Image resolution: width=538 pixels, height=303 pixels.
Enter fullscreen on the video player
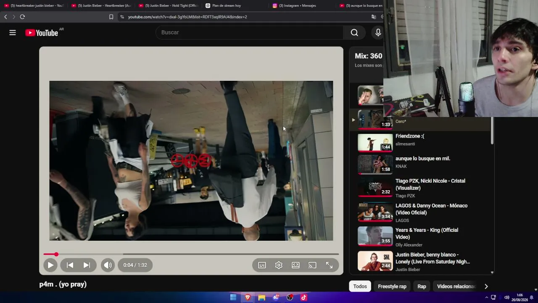tap(329, 265)
